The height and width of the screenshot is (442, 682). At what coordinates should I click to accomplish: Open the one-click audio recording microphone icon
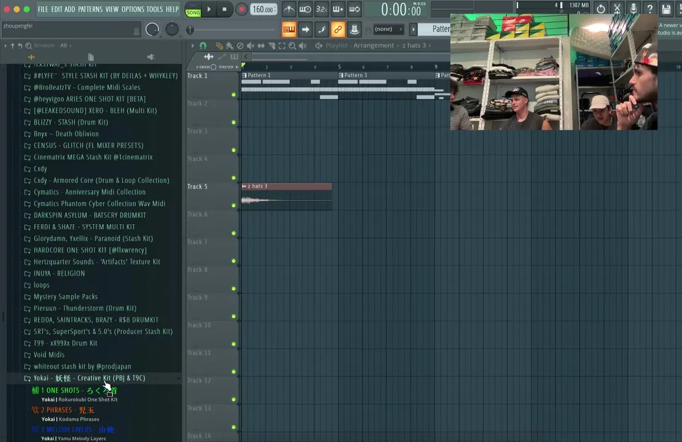(633, 9)
